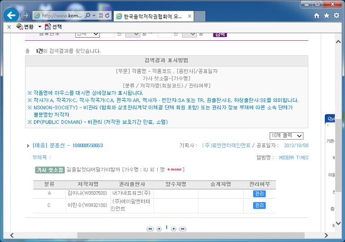Image resolution: width=345 pixels, height=242 pixels.
Task: Open the browser home page icon
Action: pos(317,15)
